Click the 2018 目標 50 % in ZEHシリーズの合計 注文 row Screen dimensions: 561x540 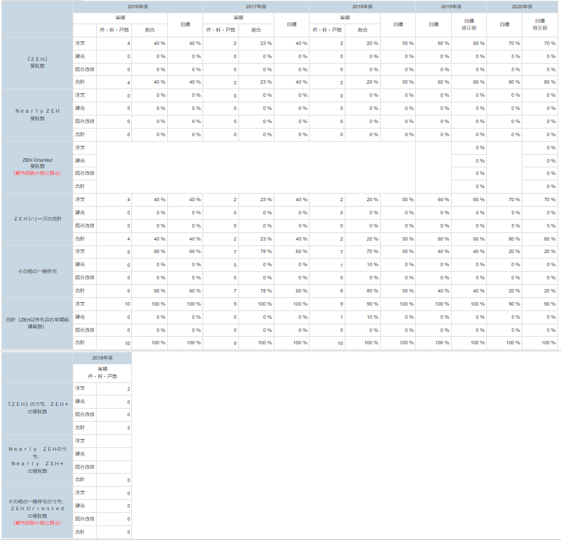point(398,199)
